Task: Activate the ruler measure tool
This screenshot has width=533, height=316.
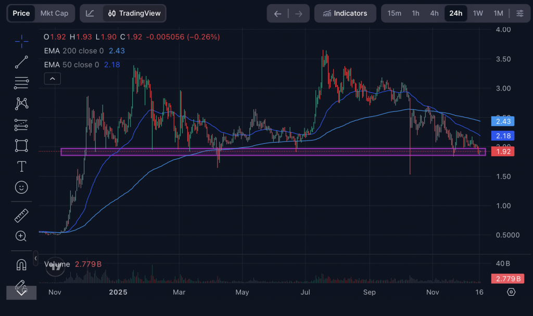Action: click(21, 215)
